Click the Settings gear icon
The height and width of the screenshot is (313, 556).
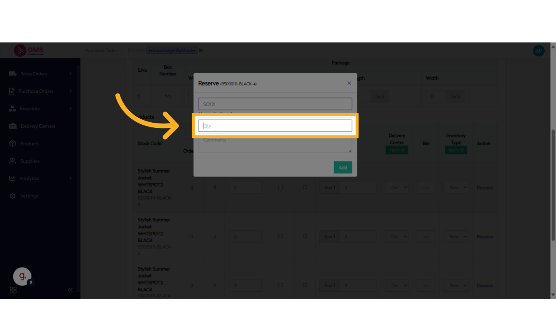(12, 196)
